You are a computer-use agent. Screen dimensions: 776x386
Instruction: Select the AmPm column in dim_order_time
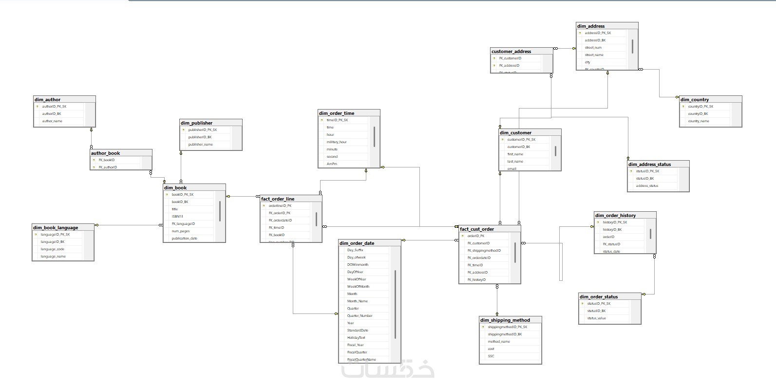[x=343, y=164]
